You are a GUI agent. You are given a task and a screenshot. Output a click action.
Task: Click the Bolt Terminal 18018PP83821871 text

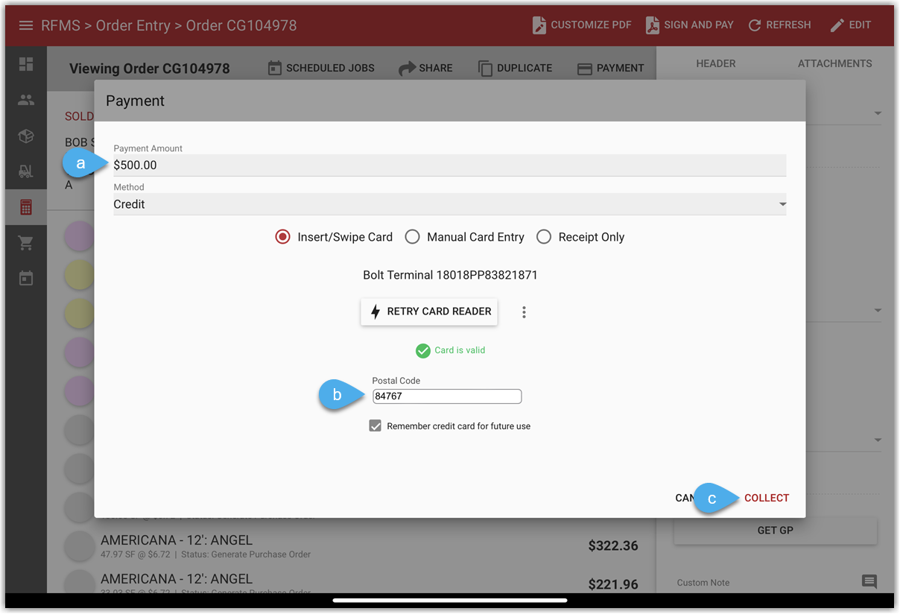450,275
